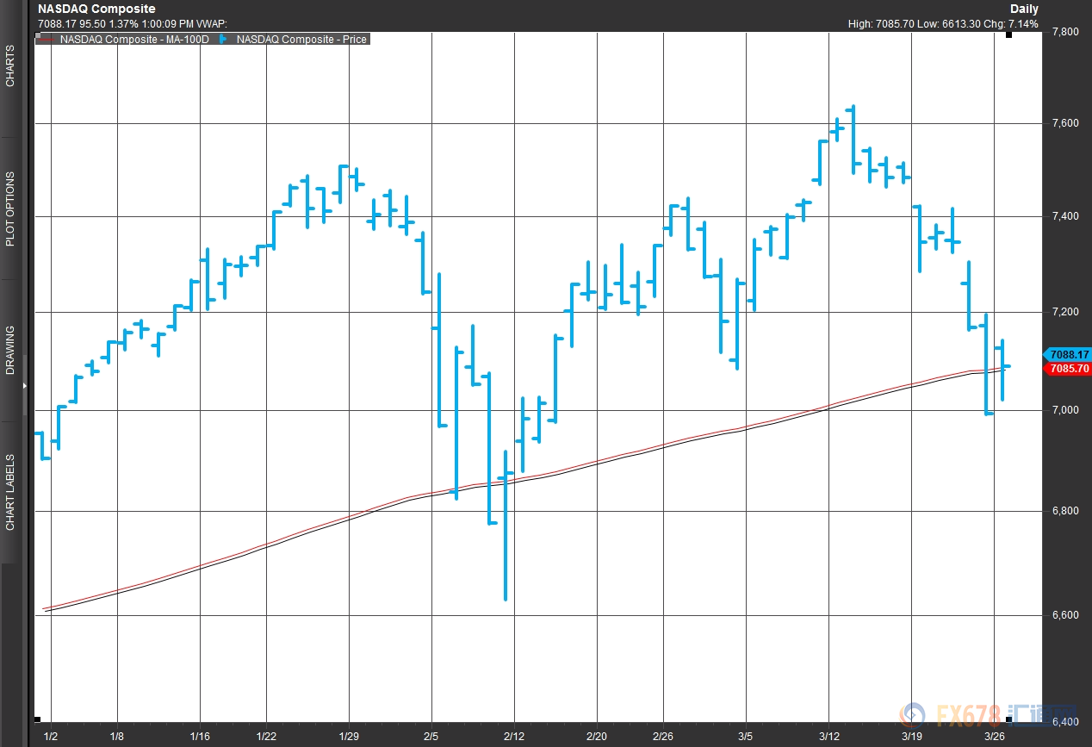
Task: Select the NASDAQ Composite - MA-100D legend entry
Action: coord(133,39)
